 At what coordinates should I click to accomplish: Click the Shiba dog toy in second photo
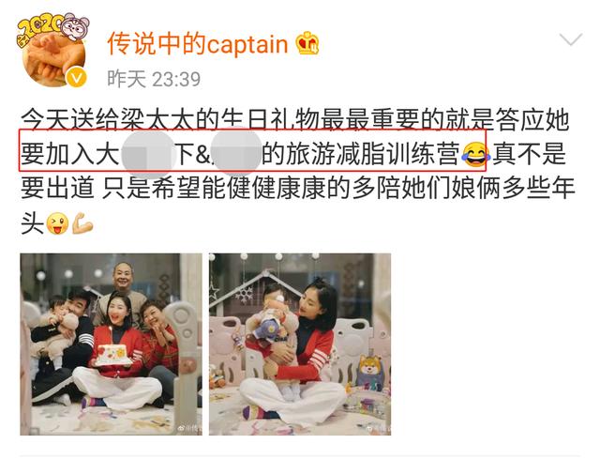[x=371, y=371]
